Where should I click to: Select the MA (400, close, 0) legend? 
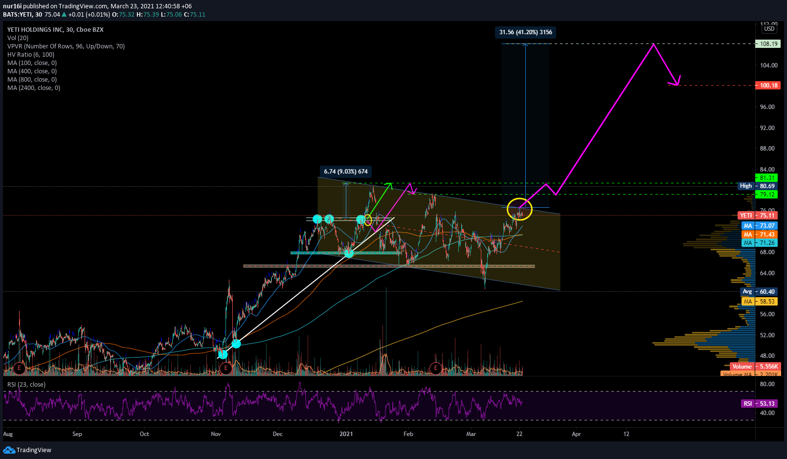[x=32, y=71]
